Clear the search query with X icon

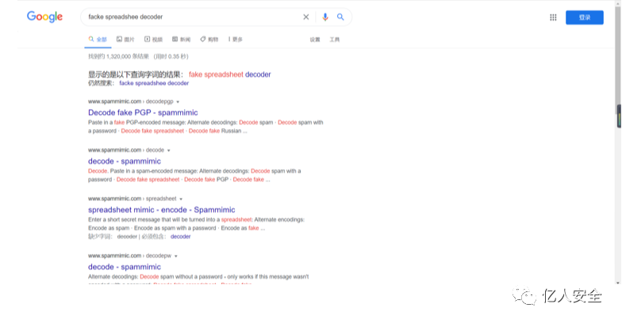[306, 17]
